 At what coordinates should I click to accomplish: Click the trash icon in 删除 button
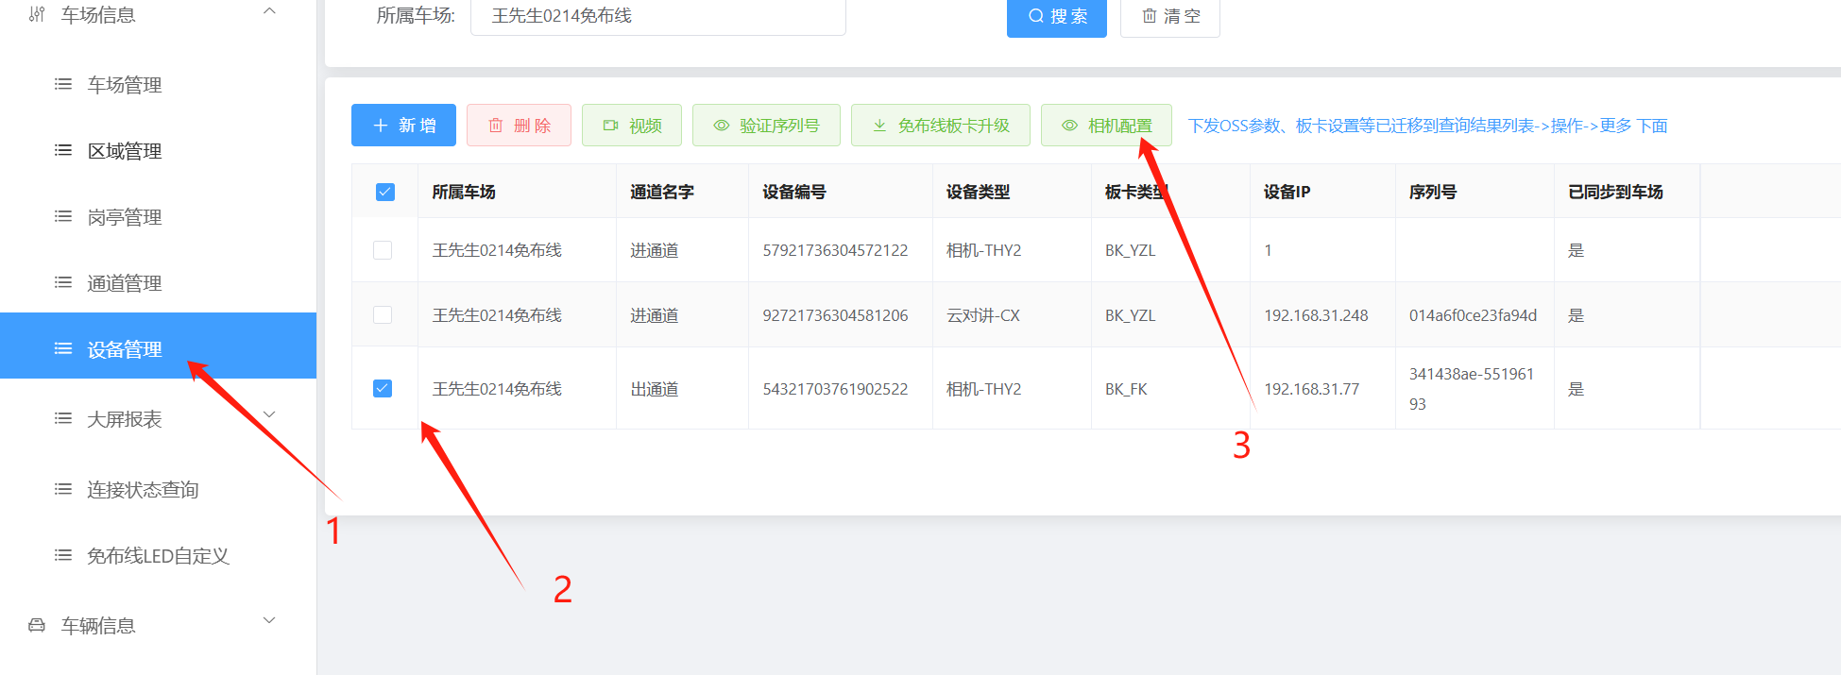(496, 126)
